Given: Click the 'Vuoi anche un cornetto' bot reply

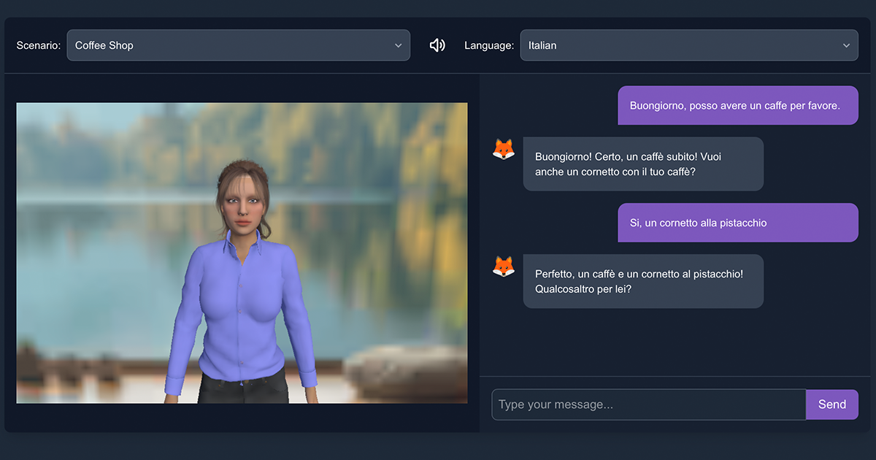Looking at the screenshot, I should (642, 164).
